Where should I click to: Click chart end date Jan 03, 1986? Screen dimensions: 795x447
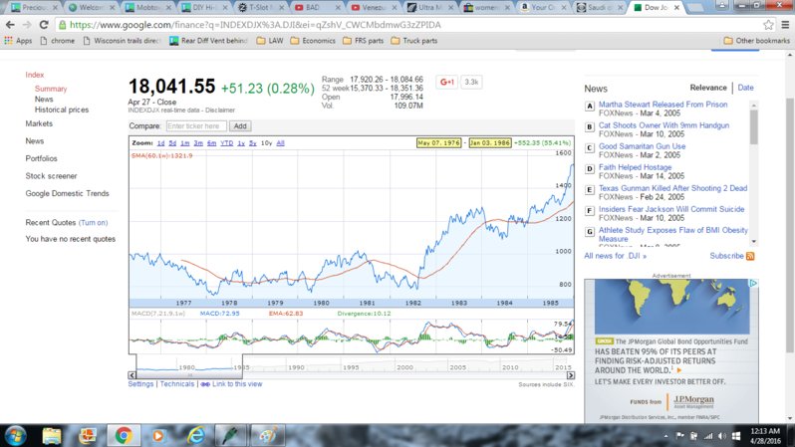[490, 143]
